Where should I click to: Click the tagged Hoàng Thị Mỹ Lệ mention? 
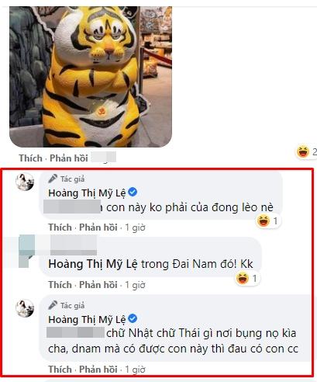pyautogui.click(x=94, y=264)
